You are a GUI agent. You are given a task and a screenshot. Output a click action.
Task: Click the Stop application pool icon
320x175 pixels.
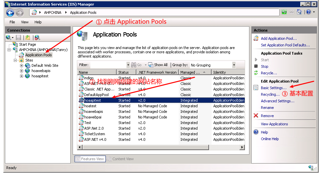pyautogui.click(x=256, y=66)
